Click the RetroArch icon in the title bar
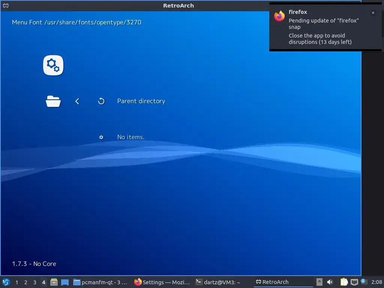Image resolution: width=384 pixels, height=288 pixels. click(6, 6)
